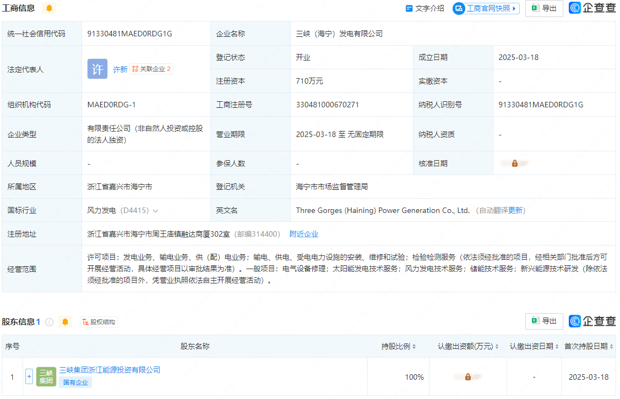The height and width of the screenshot is (399, 620).
Task: Export 工商信息 with the top 导出 button
Action: coord(544,8)
